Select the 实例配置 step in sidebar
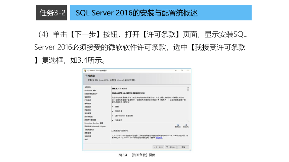Image resolution: width=289 pixels, height=162 pixels. click(88, 113)
